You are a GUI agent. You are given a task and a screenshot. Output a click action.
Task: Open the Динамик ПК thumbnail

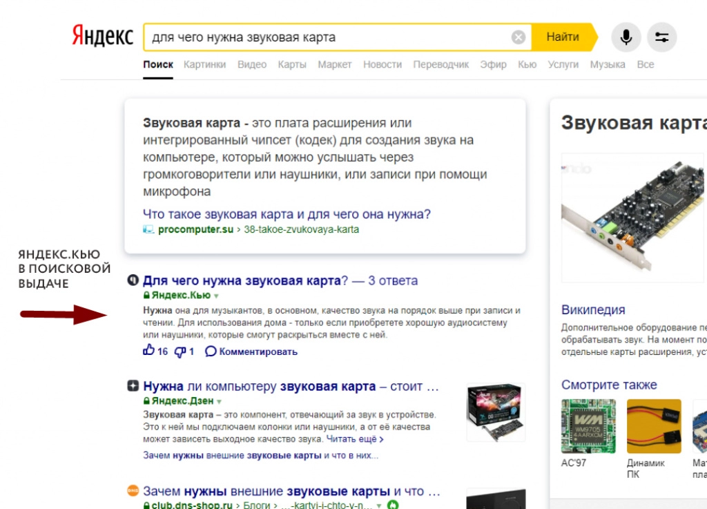tap(654, 426)
